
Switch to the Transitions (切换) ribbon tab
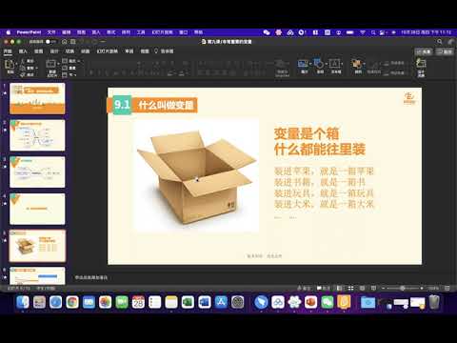click(70, 51)
